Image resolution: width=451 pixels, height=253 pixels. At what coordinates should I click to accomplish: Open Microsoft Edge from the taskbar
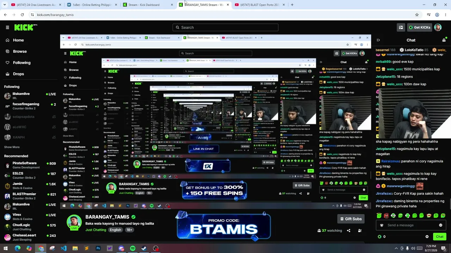point(17,248)
